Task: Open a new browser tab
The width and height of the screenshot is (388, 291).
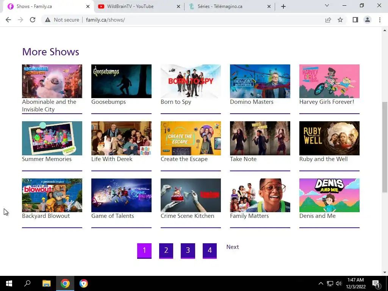Action: (283, 6)
